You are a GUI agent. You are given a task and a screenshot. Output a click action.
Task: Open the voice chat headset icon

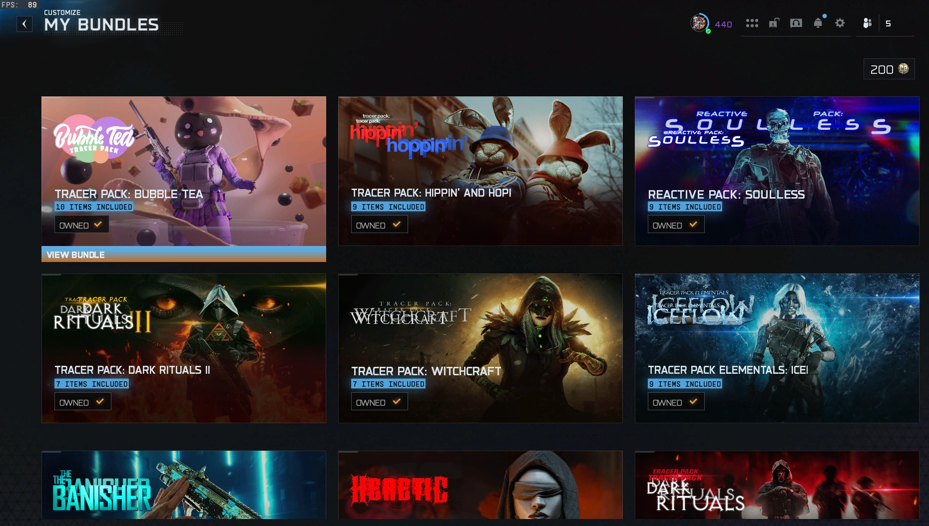click(x=796, y=23)
